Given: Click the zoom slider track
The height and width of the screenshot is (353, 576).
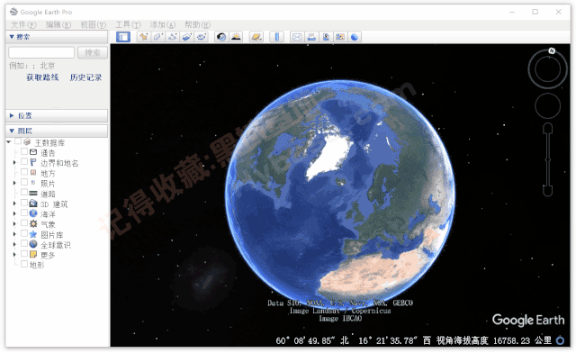Looking at the screenshot, I should click(548, 159).
